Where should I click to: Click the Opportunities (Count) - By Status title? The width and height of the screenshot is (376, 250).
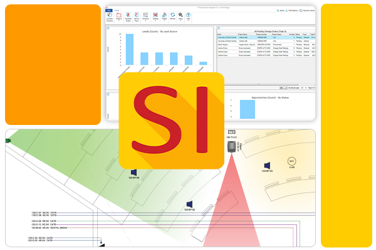[x=270, y=97]
